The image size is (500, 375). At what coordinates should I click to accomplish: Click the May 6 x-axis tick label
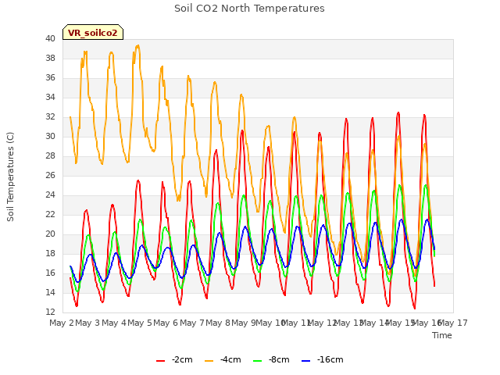(166, 323)
